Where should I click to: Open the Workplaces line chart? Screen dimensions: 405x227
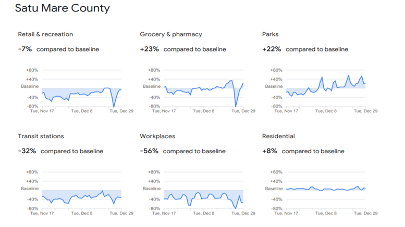[x=203, y=190]
